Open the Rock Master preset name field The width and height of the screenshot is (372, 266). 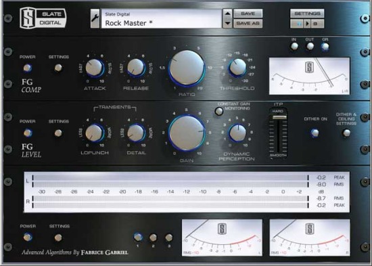coord(162,18)
